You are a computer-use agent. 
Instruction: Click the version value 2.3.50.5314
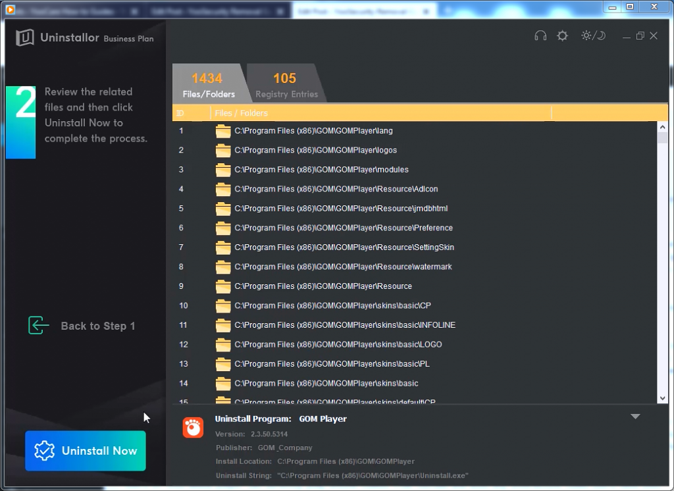pos(269,434)
